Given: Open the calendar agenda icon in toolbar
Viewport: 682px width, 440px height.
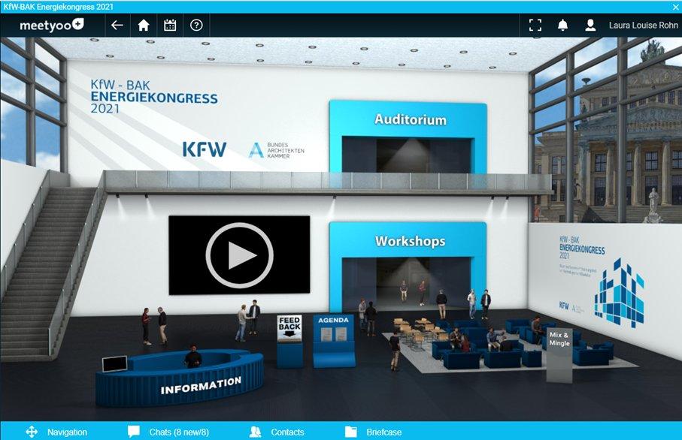Looking at the screenshot, I should click(x=170, y=26).
